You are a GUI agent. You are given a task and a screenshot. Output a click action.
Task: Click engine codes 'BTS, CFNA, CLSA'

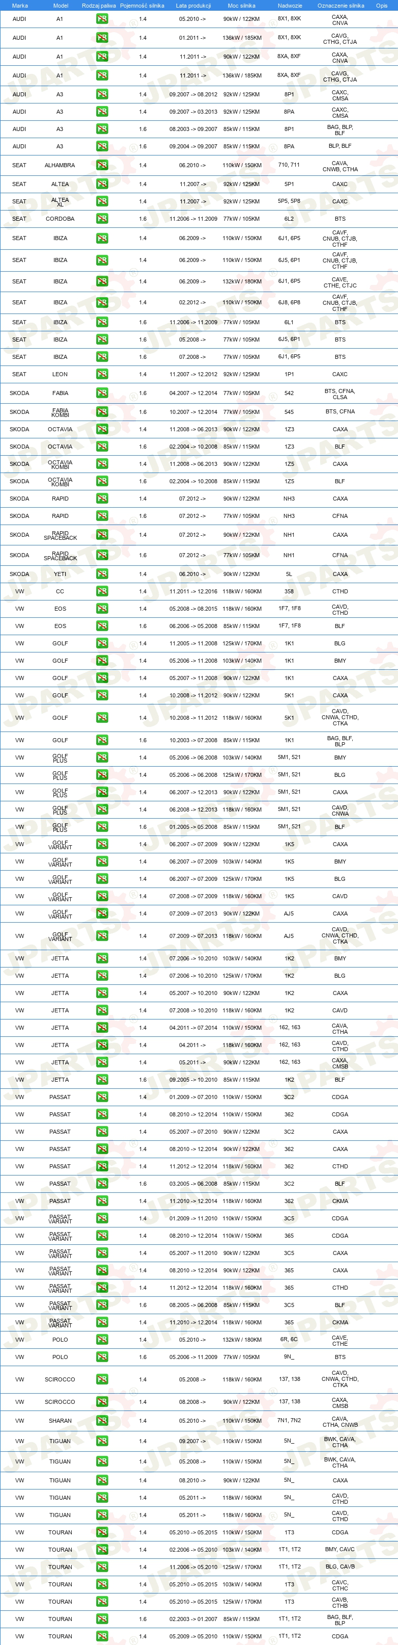(x=340, y=394)
